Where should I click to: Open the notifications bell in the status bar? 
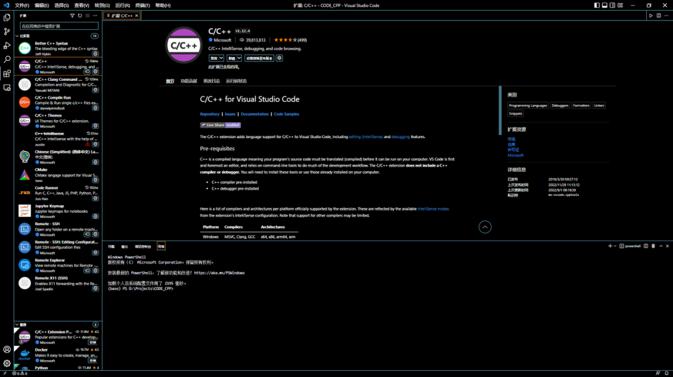668,373
